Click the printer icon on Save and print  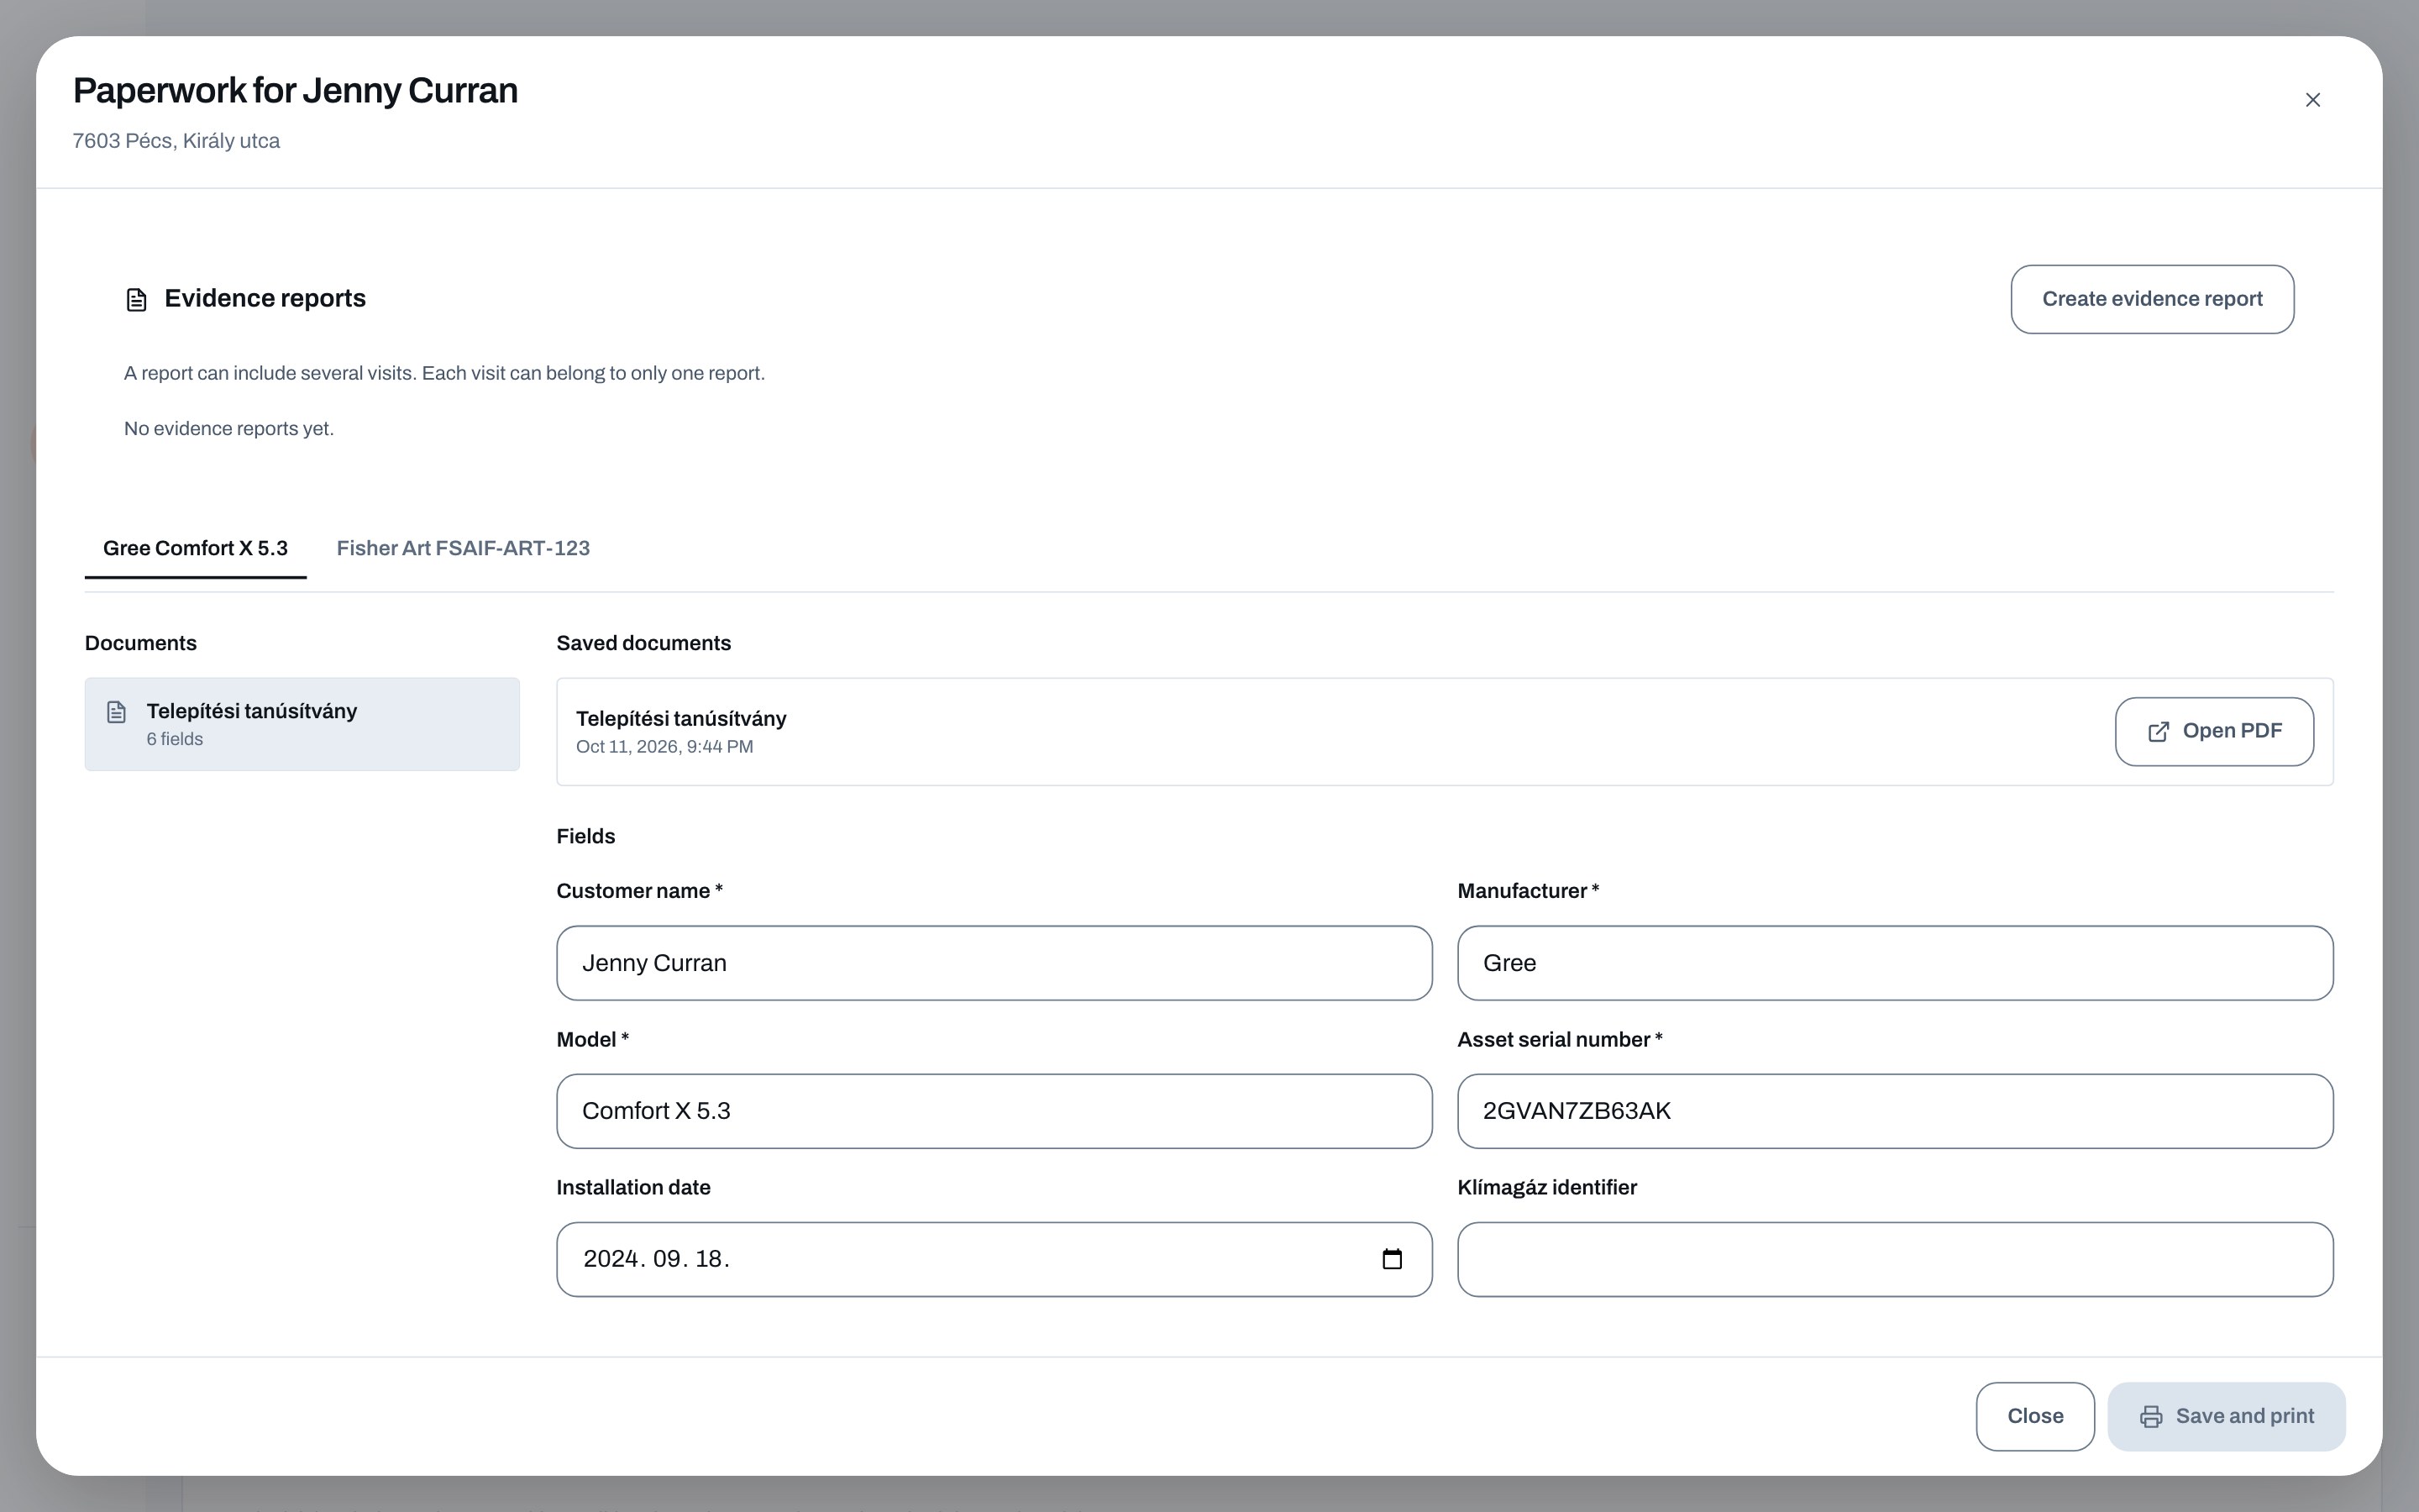(x=2151, y=1417)
